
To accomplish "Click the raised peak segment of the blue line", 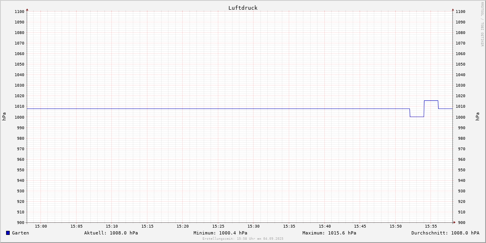I will [x=431, y=100].
